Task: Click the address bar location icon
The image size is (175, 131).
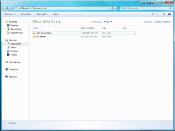Action: point(16,8)
